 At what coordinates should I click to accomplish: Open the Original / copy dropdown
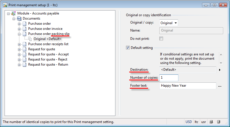(168, 23)
